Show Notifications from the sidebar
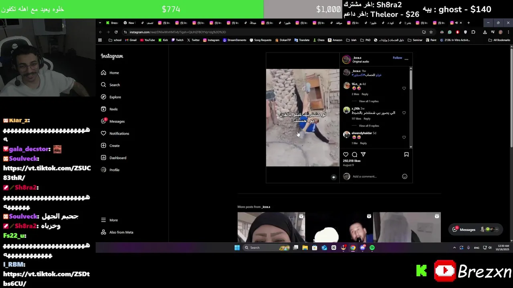Image resolution: width=513 pixels, height=288 pixels. click(115, 134)
